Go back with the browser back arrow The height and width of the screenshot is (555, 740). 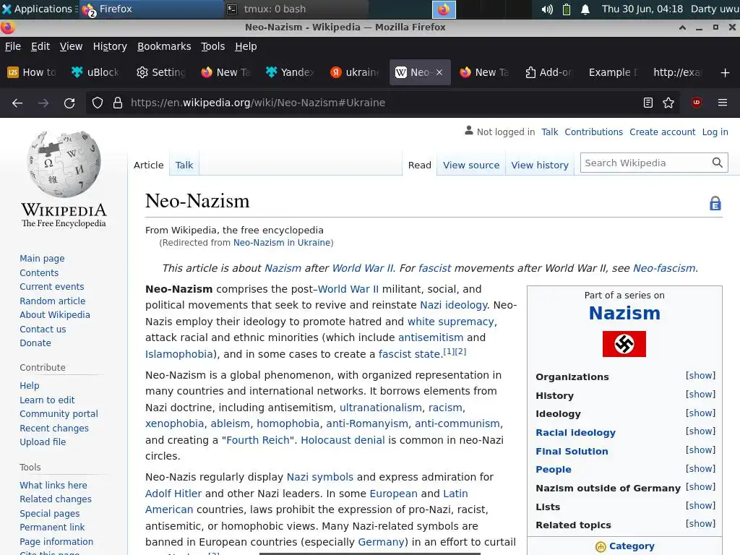click(17, 103)
